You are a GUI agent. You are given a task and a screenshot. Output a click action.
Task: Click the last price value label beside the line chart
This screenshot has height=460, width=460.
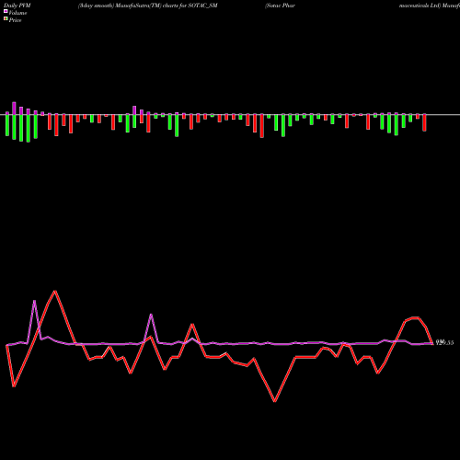pos(444,342)
